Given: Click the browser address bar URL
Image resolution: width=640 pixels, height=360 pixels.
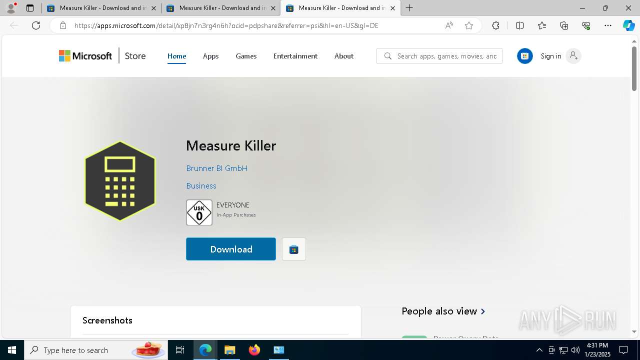Looking at the screenshot, I should click(x=226, y=25).
